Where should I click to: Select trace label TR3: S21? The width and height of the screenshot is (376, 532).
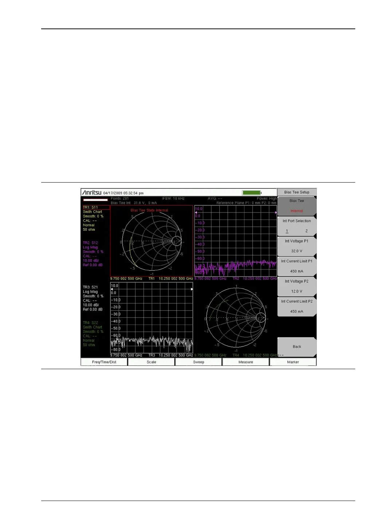[90, 287]
